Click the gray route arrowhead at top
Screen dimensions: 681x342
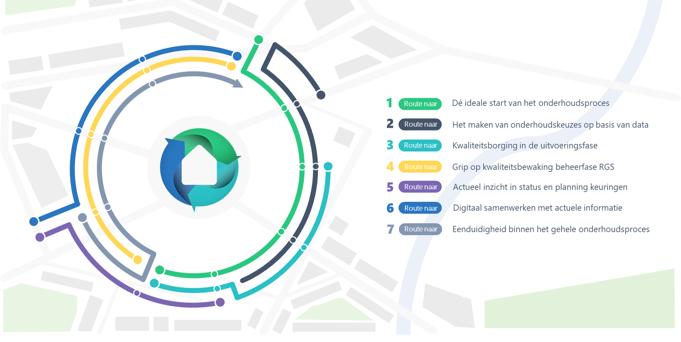(x=238, y=84)
